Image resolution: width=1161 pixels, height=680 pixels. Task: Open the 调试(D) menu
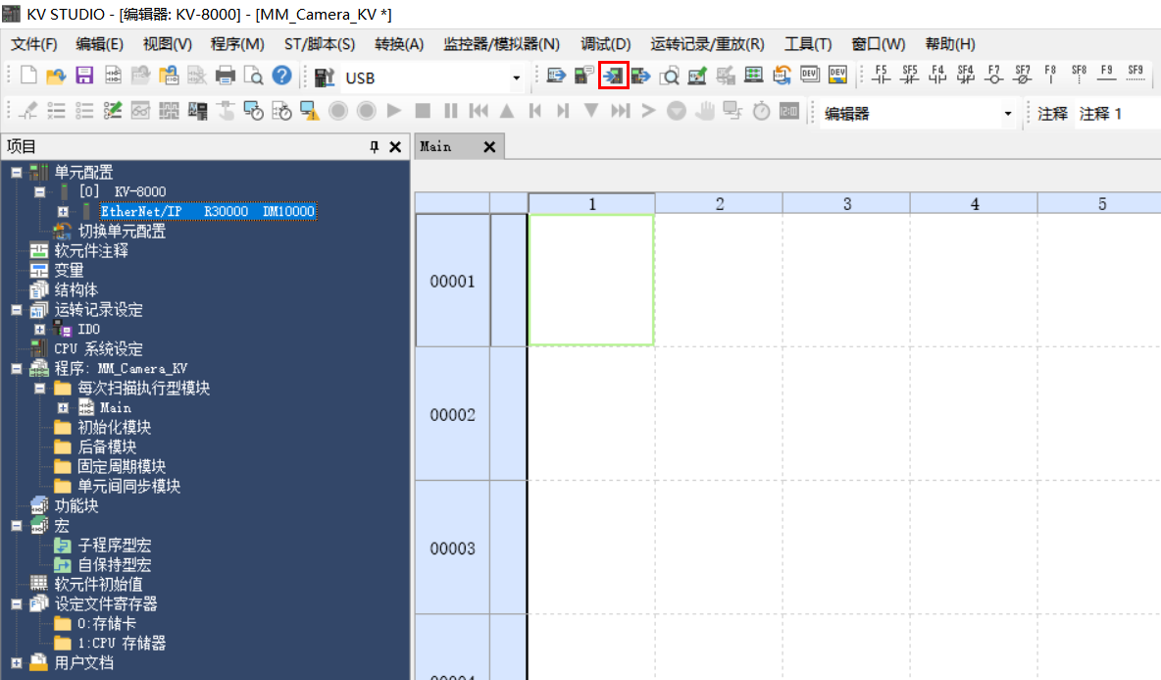(605, 43)
